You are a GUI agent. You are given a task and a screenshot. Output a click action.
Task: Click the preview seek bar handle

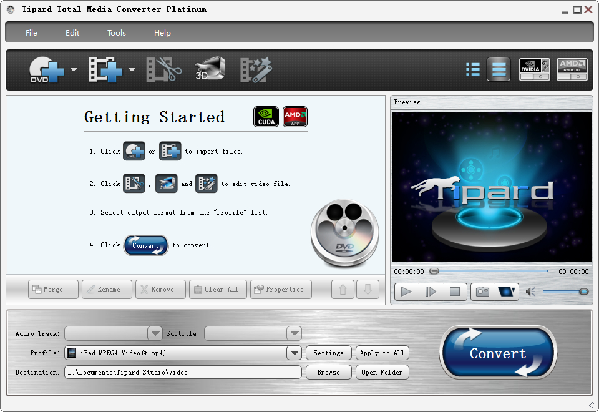[434, 272]
